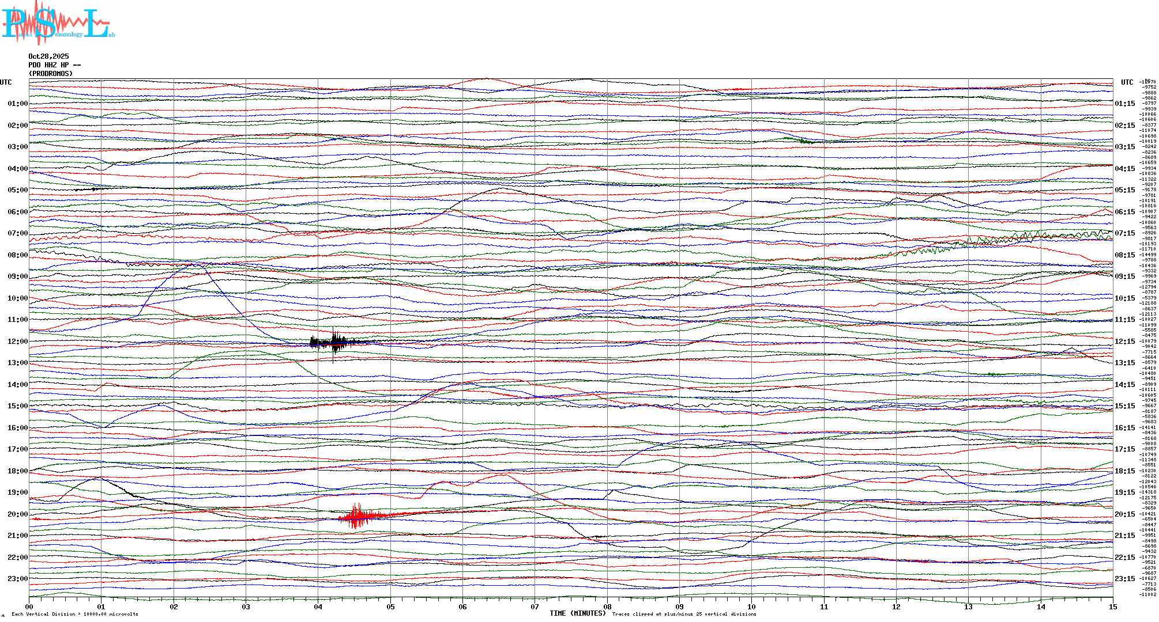
Task: Select the Oct28,2025 date label
Action: [48, 56]
